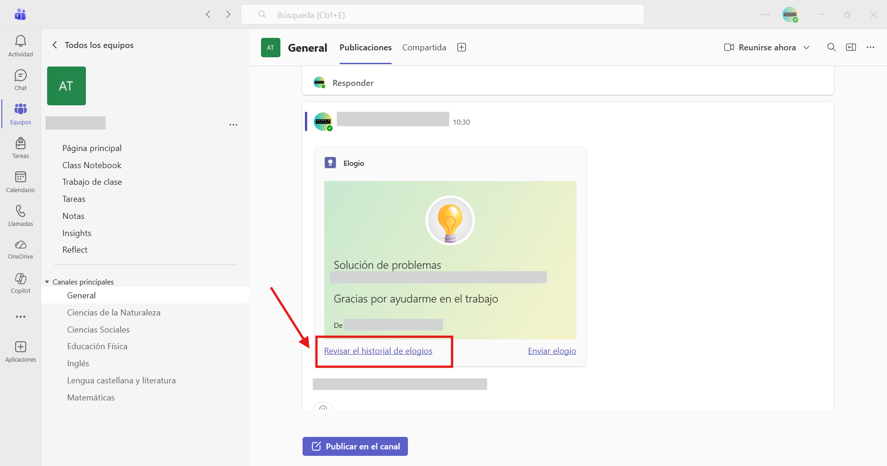Open channel more options ellipsis

click(x=870, y=47)
